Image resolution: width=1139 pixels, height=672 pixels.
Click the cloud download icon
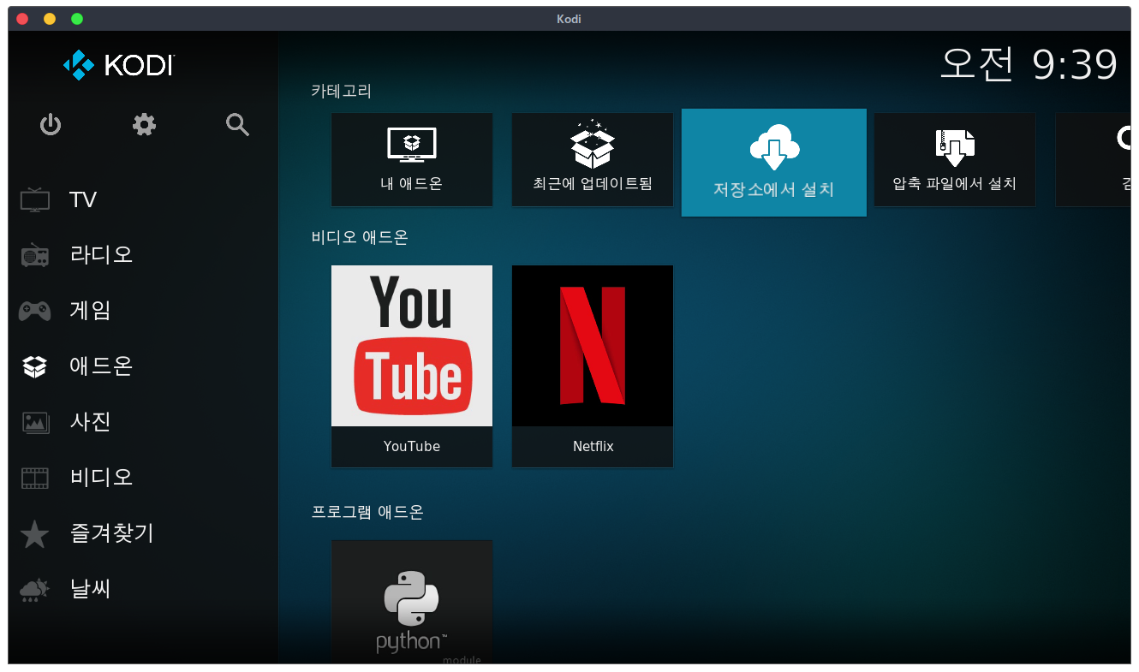pos(774,147)
